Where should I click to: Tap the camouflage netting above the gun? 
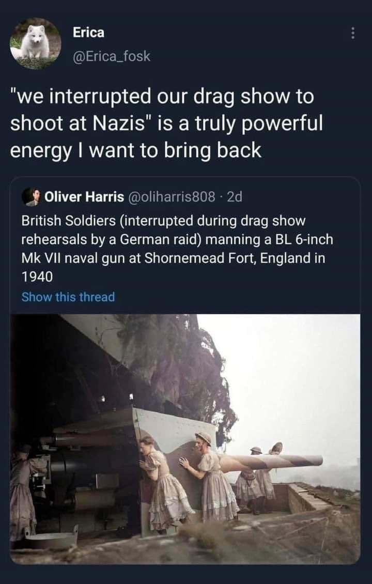tap(171, 357)
